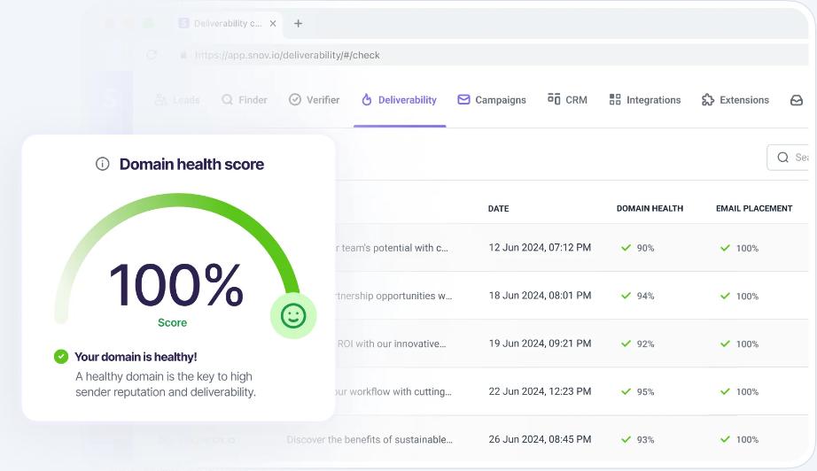The height and width of the screenshot is (471, 817).
Task: Click the info icon beside Domain health score
Action: pyautogui.click(x=103, y=164)
